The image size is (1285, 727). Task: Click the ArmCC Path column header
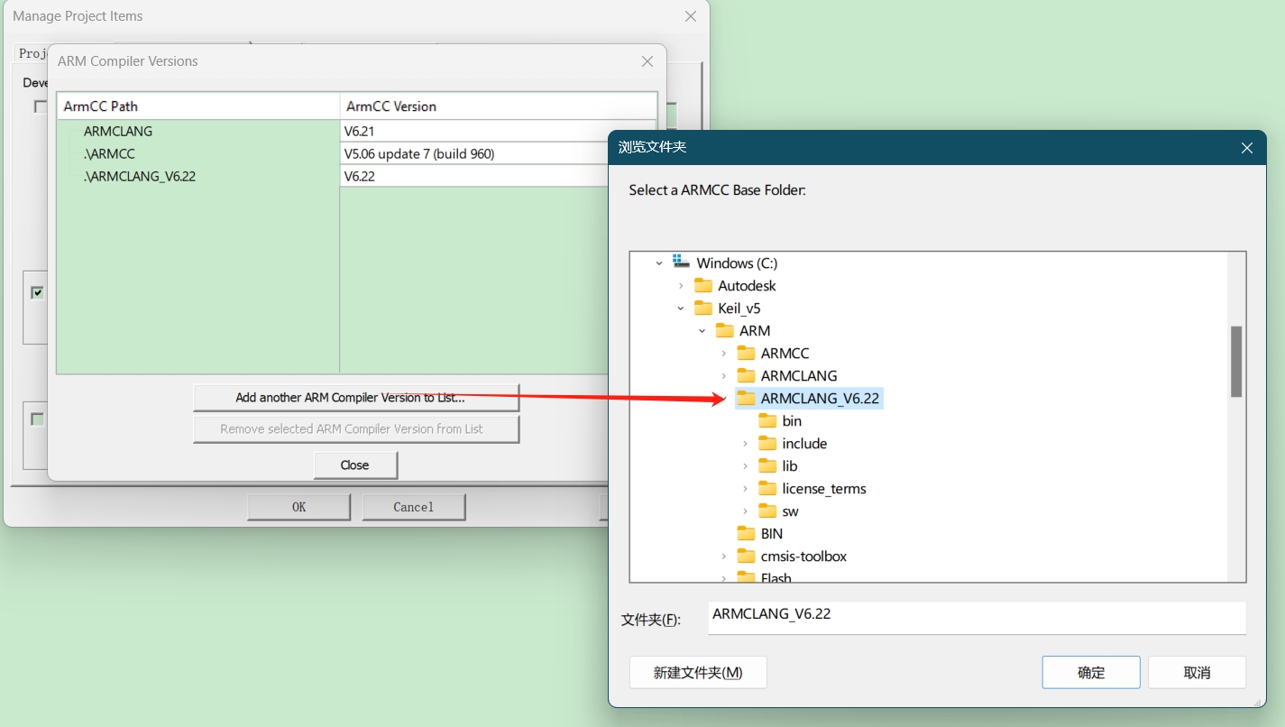coord(197,106)
